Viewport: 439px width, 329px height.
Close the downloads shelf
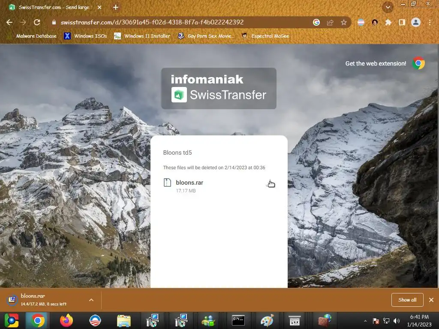(431, 300)
